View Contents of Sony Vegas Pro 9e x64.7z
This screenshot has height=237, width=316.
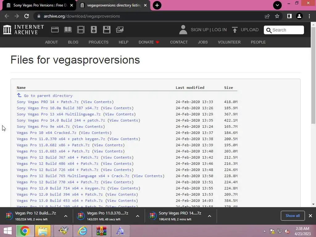[88, 127]
